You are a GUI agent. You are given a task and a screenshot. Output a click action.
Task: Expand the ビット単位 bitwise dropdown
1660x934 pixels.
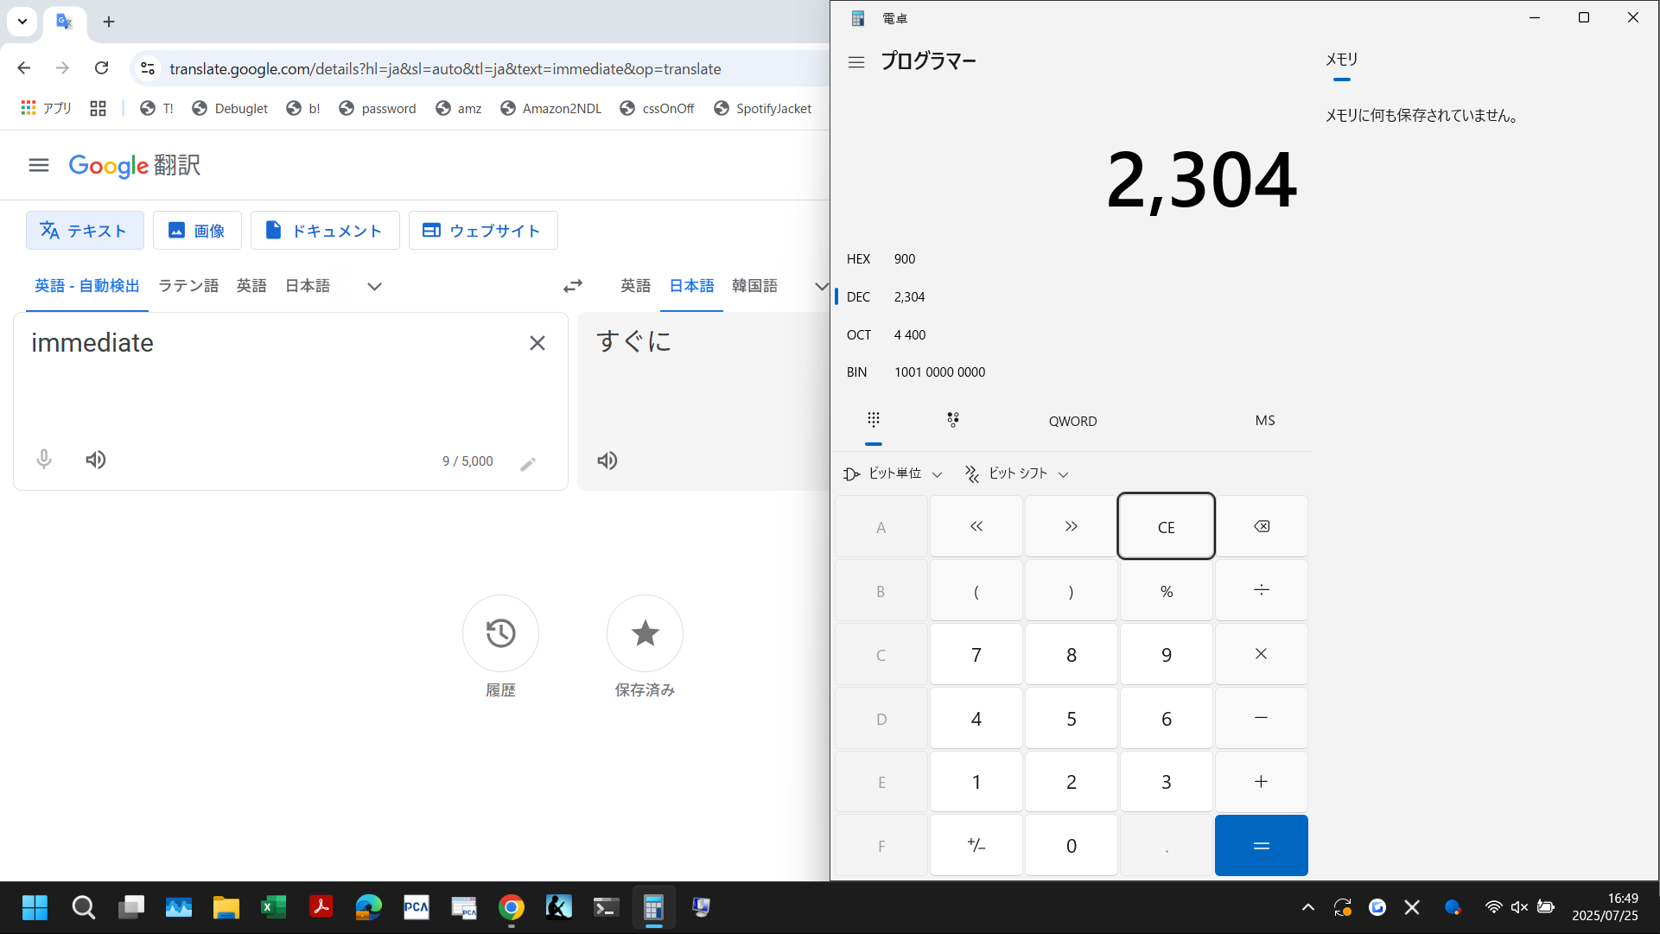click(894, 473)
